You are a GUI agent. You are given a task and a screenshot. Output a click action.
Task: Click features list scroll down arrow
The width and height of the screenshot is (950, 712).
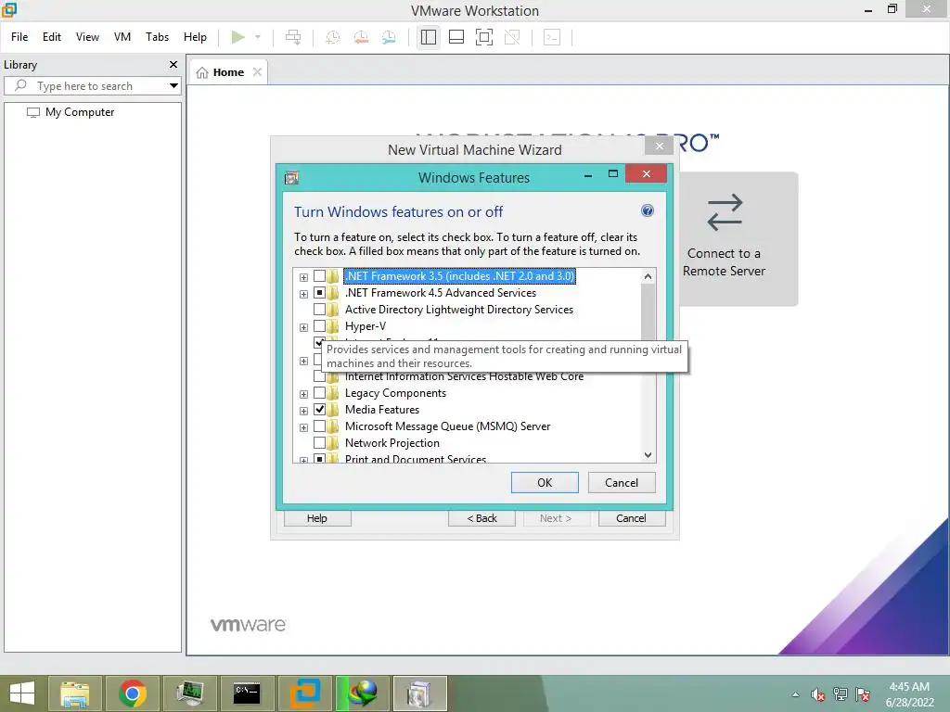click(x=648, y=454)
